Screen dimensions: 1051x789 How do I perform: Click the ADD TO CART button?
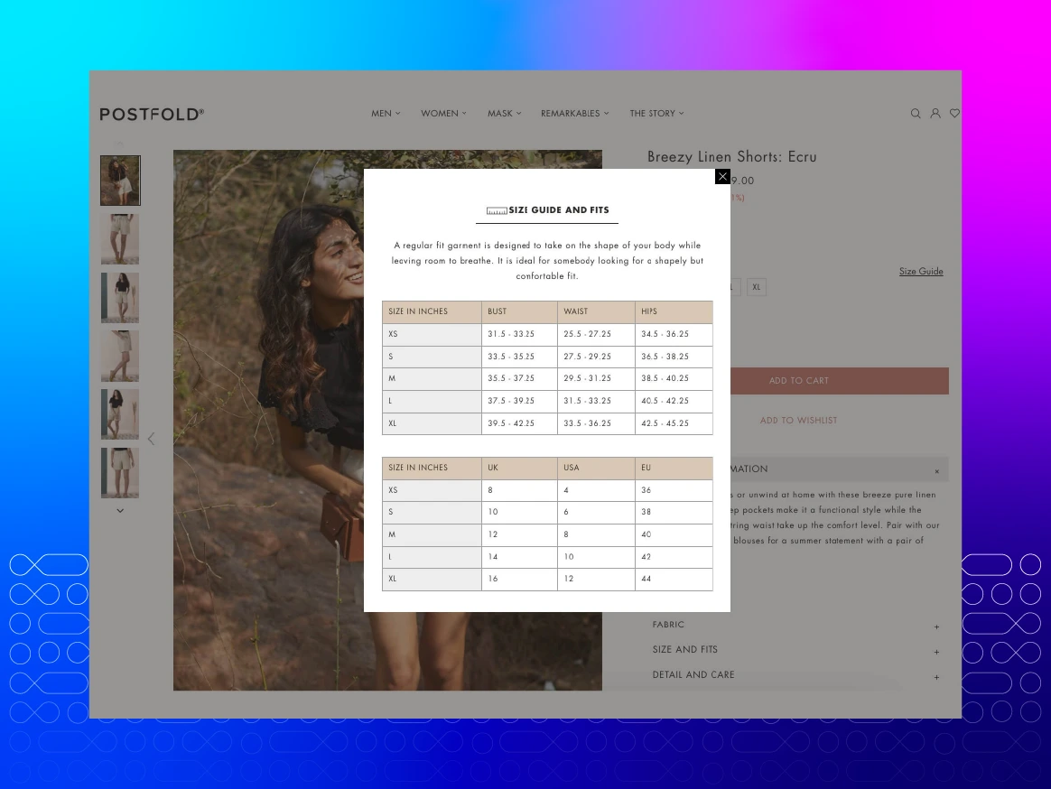798,380
